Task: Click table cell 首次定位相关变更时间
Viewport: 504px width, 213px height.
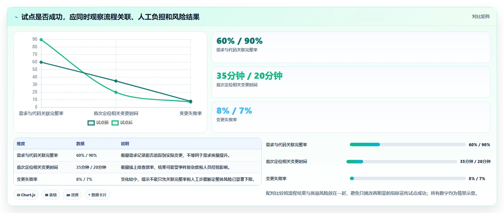Action: 37,167
